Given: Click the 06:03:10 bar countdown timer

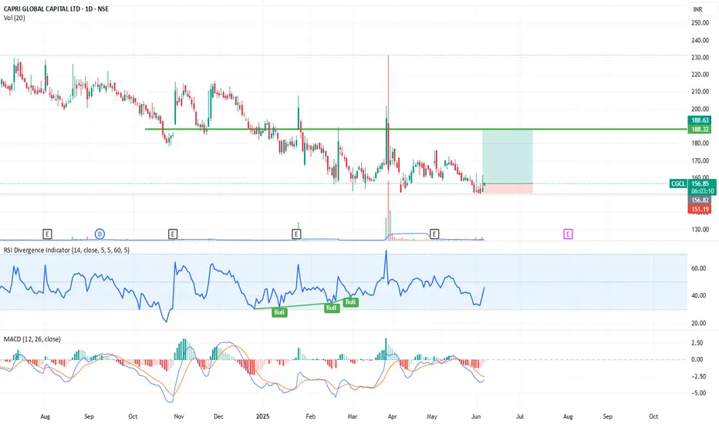Looking at the screenshot, I should click(702, 191).
